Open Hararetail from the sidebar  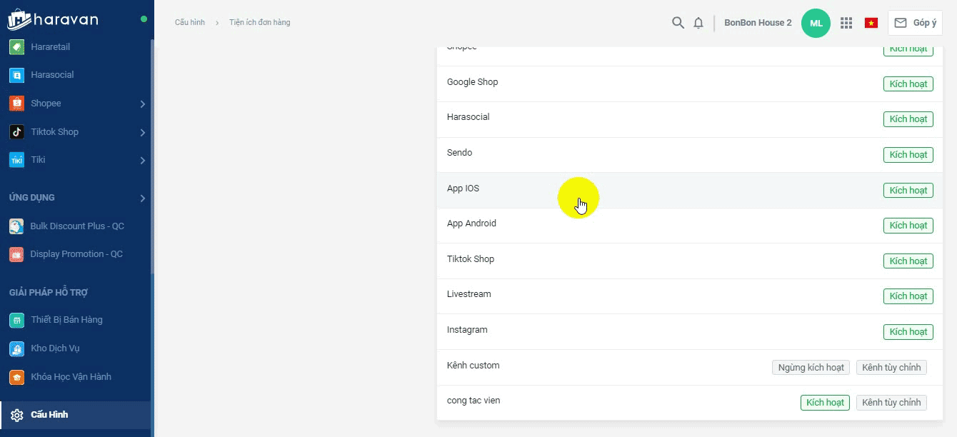click(x=50, y=47)
